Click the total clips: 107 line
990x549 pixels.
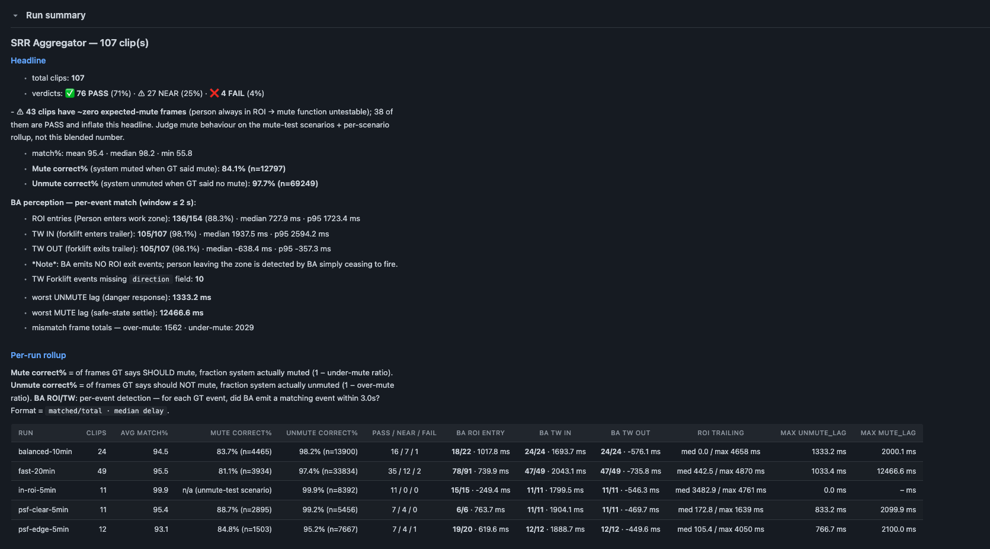58,78
